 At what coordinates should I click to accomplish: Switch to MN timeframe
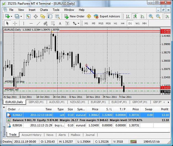click(x=144, y=23)
